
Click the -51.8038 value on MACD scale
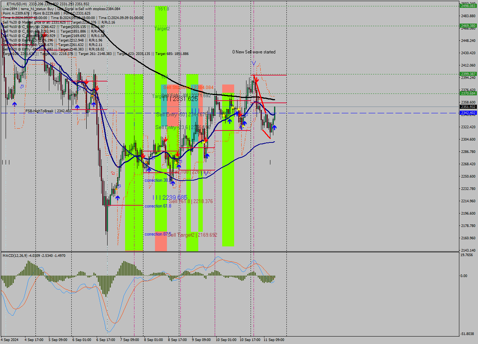(467, 334)
